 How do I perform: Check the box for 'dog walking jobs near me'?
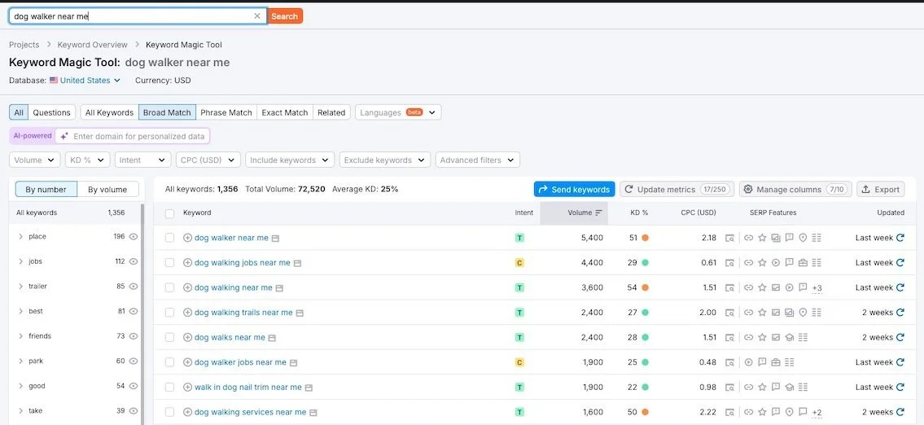(169, 263)
